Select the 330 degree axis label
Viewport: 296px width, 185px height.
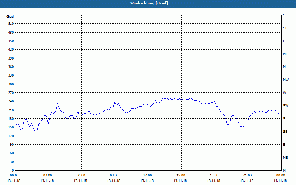tap(11, 75)
